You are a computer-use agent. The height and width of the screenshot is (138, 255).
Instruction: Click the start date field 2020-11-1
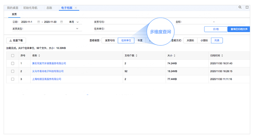click(27, 22)
